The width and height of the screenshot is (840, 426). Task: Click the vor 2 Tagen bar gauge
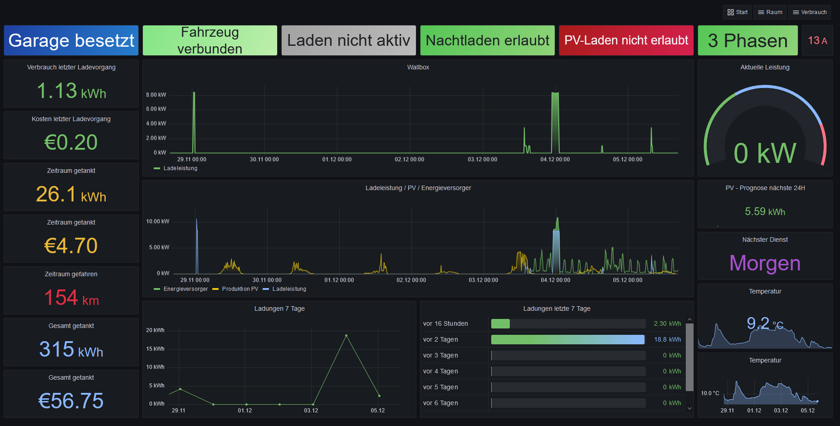tap(568, 339)
